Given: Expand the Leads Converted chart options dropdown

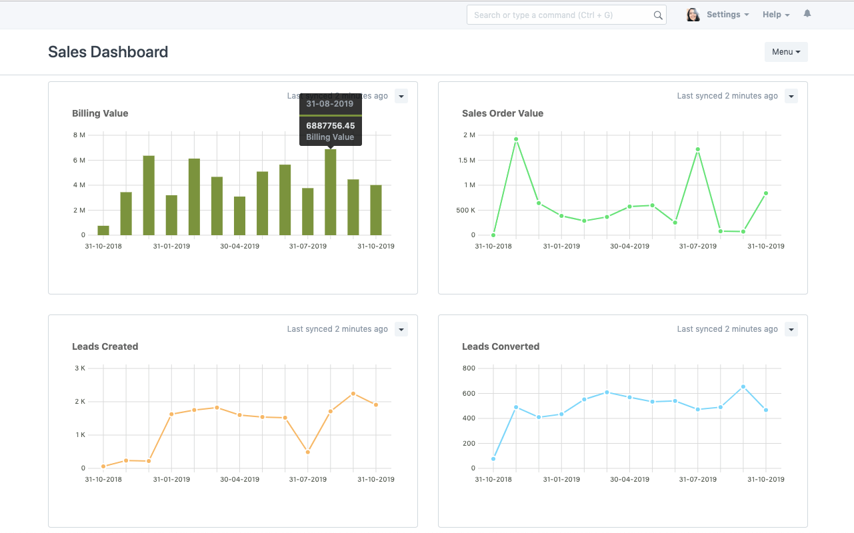Looking at the screenshot, I should click(791, 329).
